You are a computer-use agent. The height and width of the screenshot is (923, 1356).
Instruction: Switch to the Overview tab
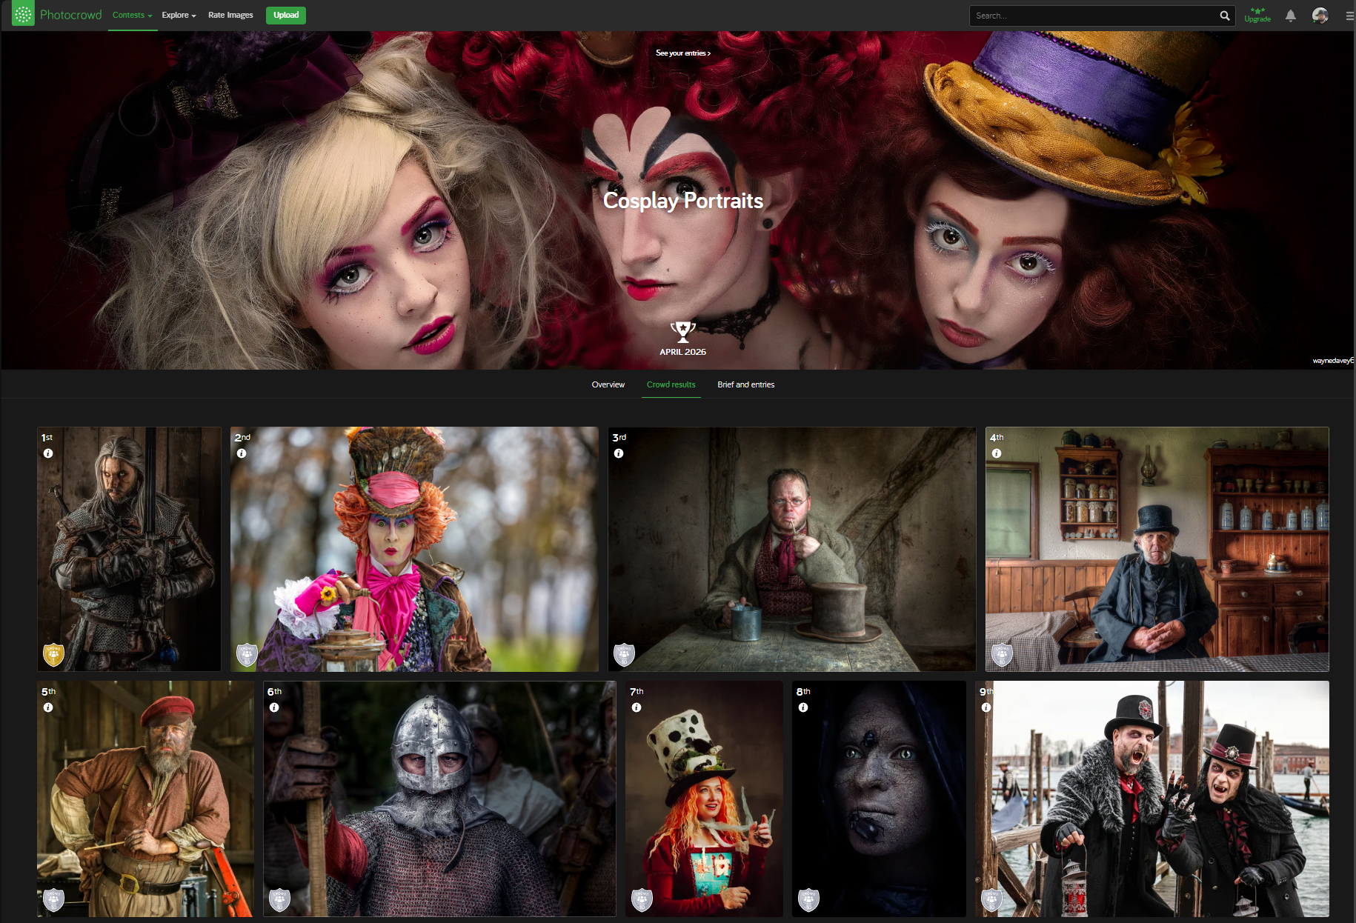tap(608, 384)
